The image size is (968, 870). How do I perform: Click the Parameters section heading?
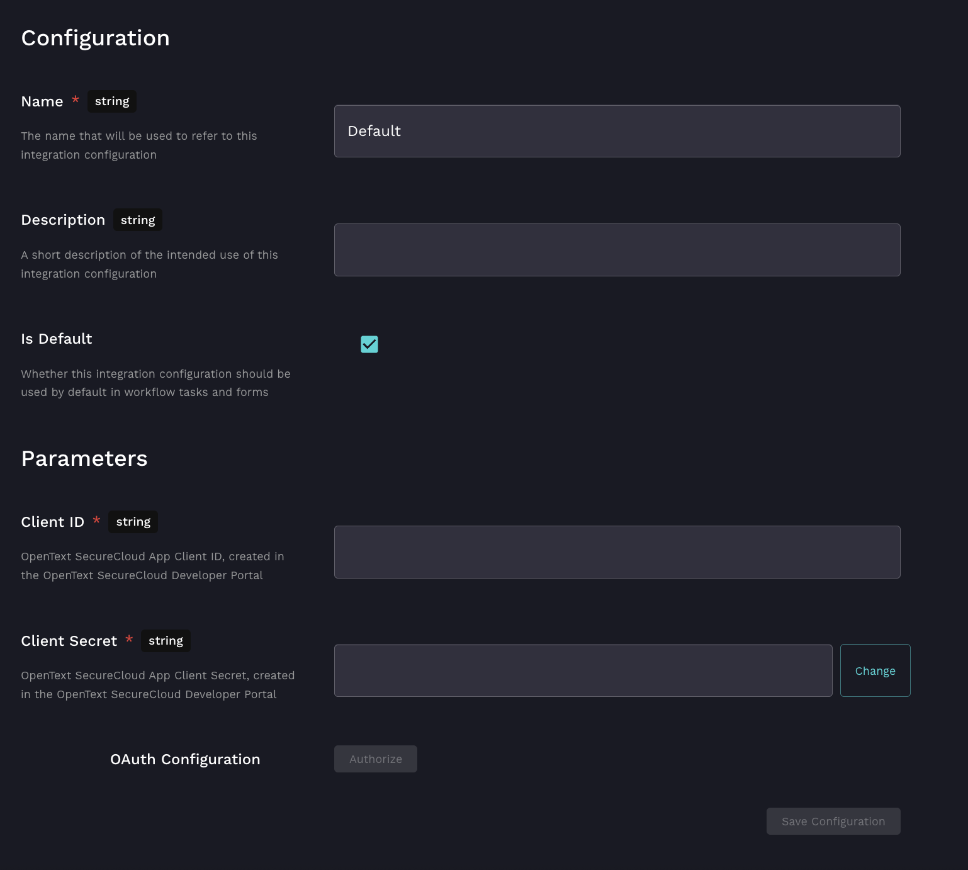[x=84, y=459]
